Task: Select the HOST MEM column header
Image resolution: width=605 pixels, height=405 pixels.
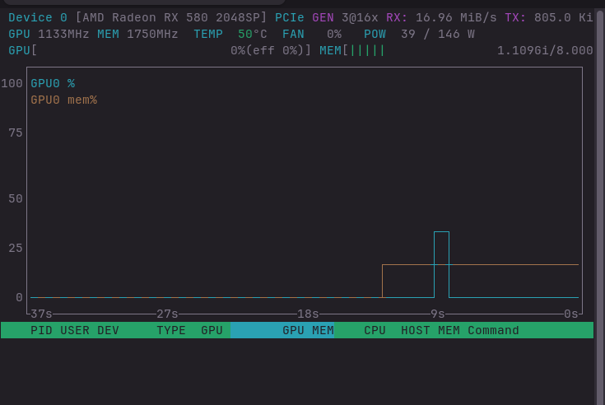Action: pos(430,331)
